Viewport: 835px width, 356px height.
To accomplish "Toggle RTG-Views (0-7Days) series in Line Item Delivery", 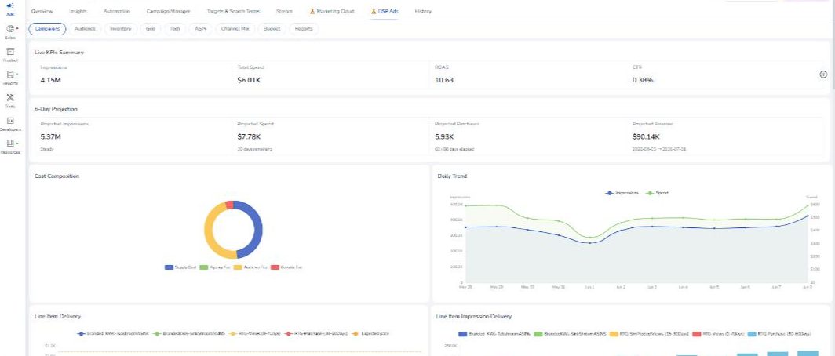I will click(x=254, y=333).
